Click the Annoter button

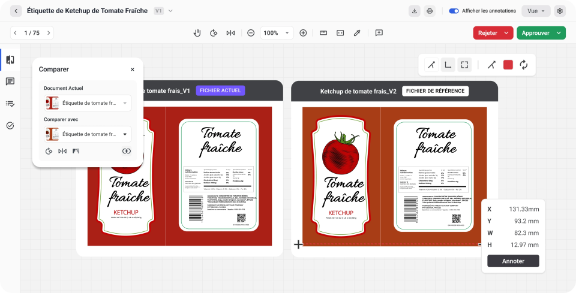click(513, 261)
